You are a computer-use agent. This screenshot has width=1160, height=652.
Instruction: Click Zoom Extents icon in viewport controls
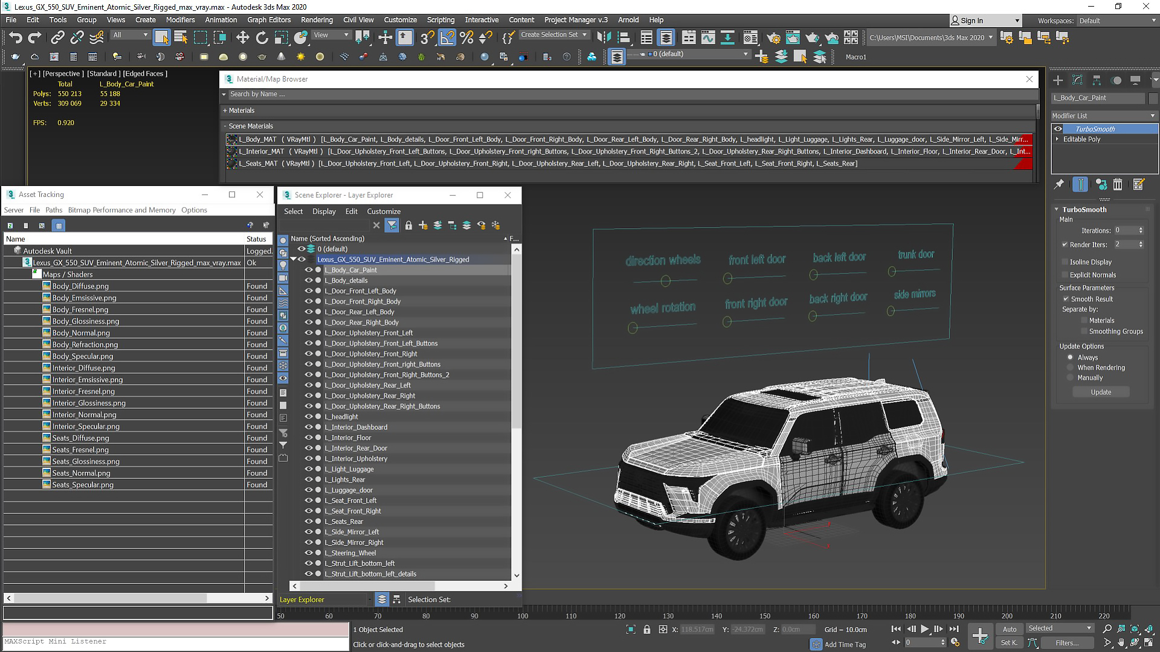click(1135, 629)
